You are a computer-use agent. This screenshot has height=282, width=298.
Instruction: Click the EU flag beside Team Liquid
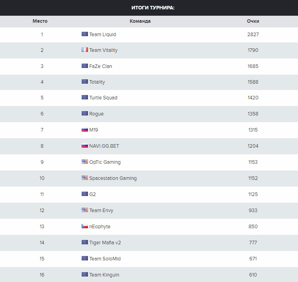(85, 34)
